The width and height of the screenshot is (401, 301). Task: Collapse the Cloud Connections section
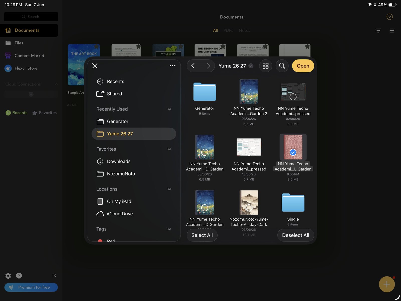pos(56,84)
